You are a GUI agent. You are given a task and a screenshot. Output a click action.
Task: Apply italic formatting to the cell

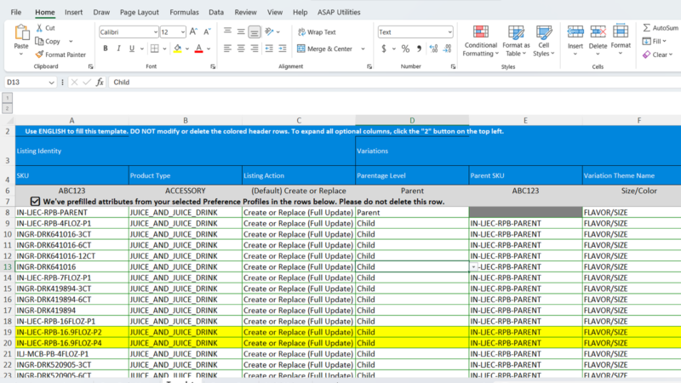(x=118, y=49)
